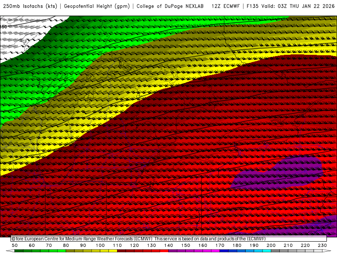The height and width of the screenshot is (253, 337).
Task: Click the "140" legend value
Action: [x=168, y=245]
